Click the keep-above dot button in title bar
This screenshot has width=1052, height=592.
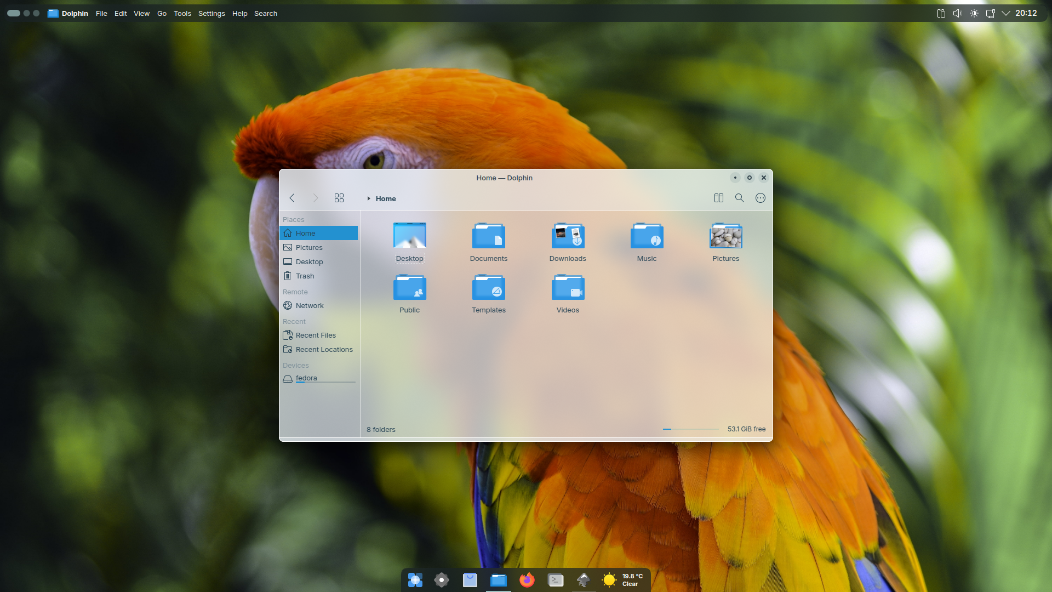[735, 178]
